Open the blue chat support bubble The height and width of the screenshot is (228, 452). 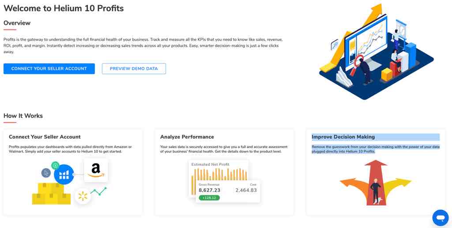tap(441, 217)
